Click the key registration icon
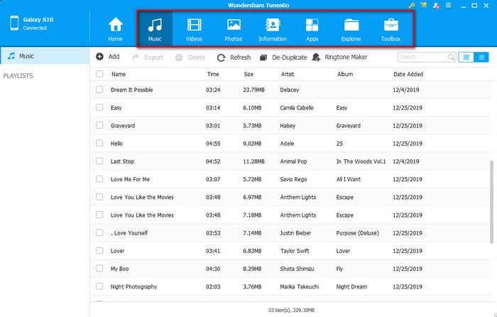 pos(411,6)
